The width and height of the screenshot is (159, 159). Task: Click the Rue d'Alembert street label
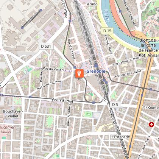pyautogui.click(x=69, y=115)
